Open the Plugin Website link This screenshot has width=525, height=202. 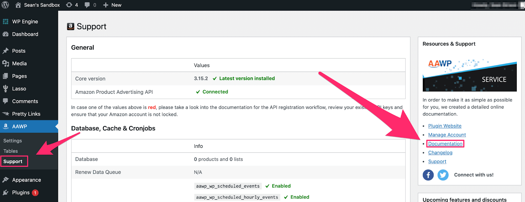[445, 126]
